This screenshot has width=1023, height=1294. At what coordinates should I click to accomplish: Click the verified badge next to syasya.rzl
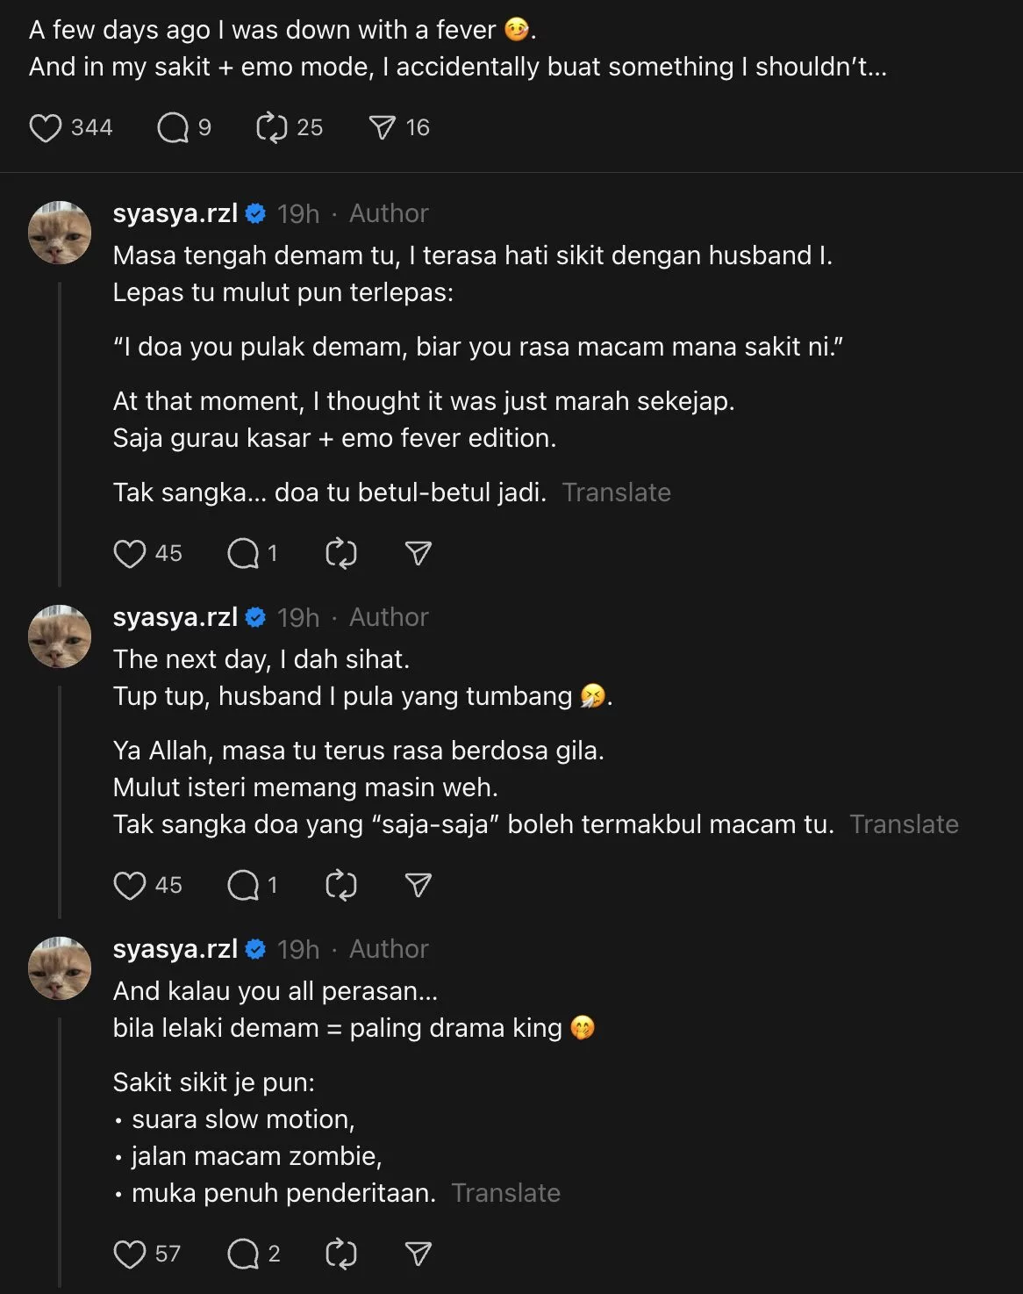click(255, 212)
